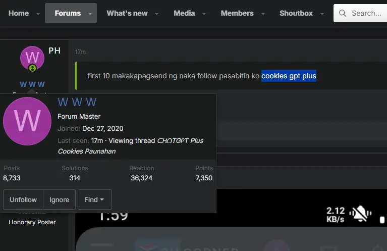Expand the Home dropdown arrow

coord(38,14)
